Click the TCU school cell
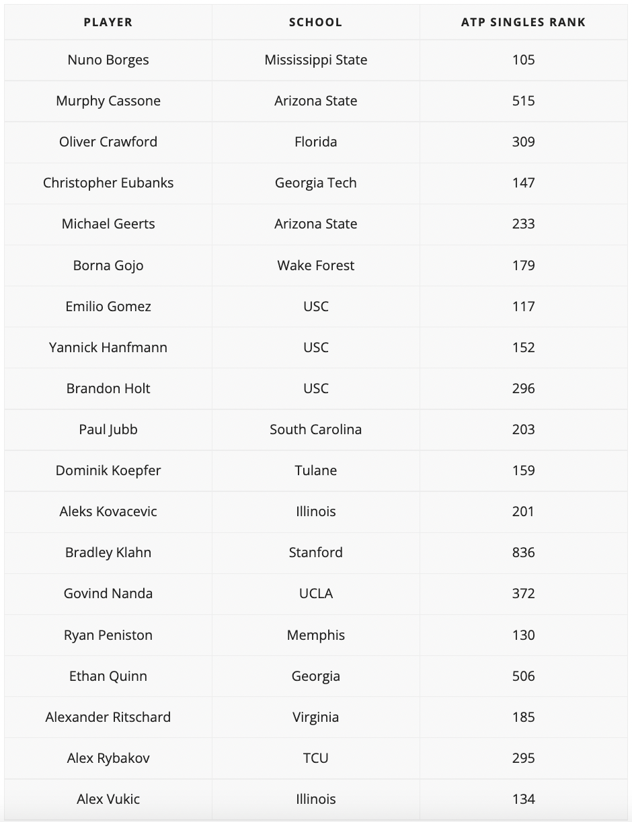Viewport: 632px width, 822px height. click(315, 757)
